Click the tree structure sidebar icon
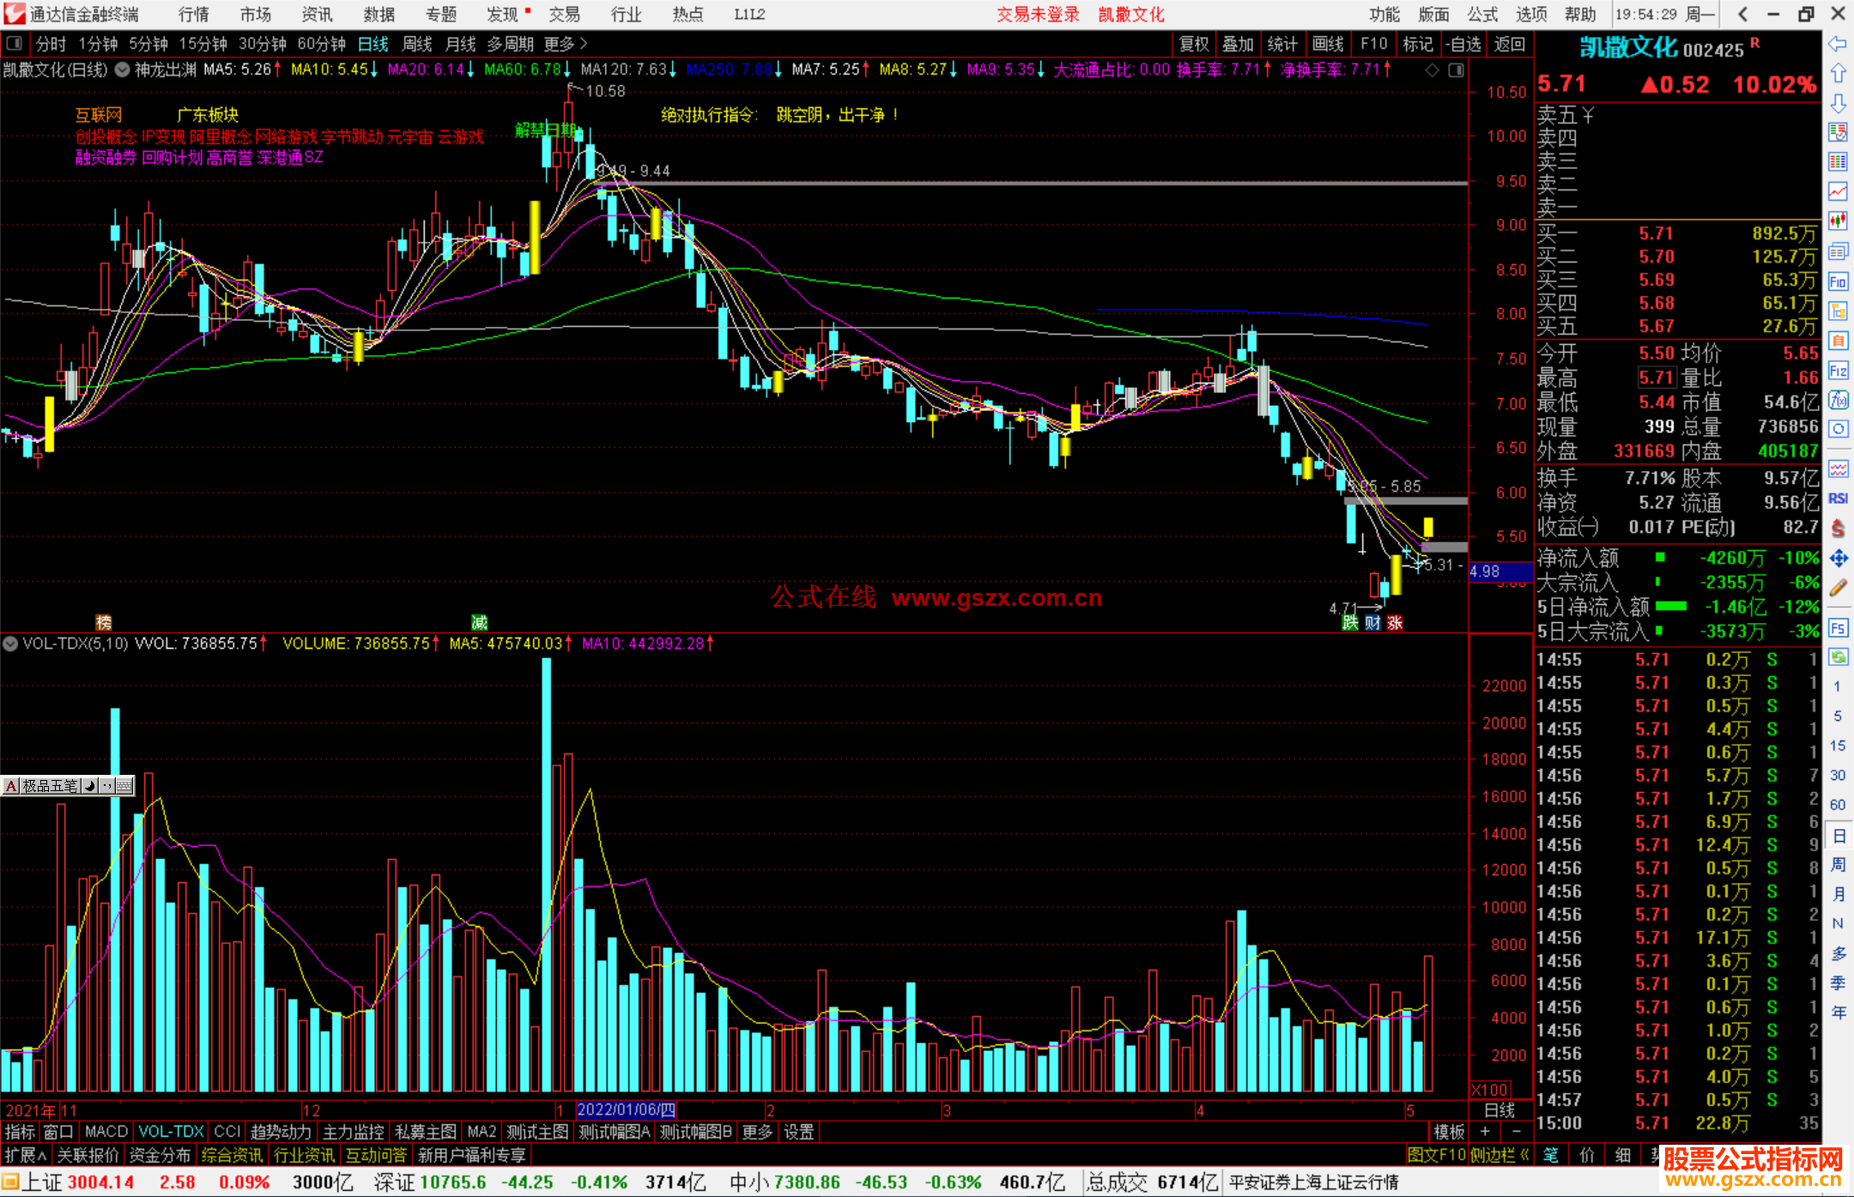 (1838, 311)
